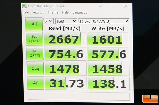Run the plain Seq test button
159x105 pixels.
click(x=35, y=68)
